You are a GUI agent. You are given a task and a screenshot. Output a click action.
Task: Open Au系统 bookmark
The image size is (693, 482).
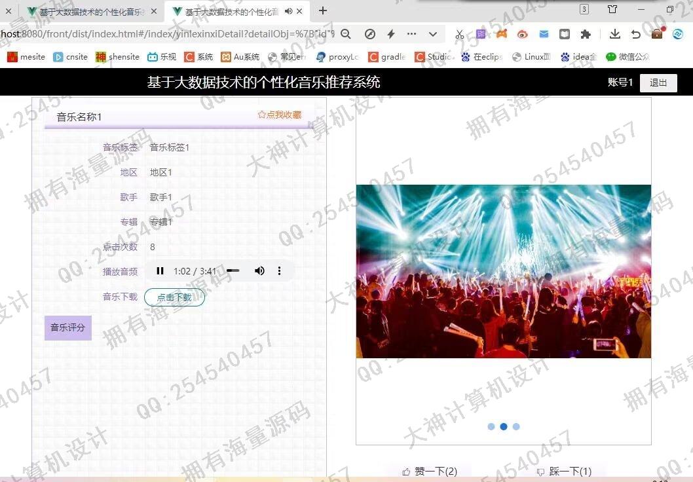(240, 56)
